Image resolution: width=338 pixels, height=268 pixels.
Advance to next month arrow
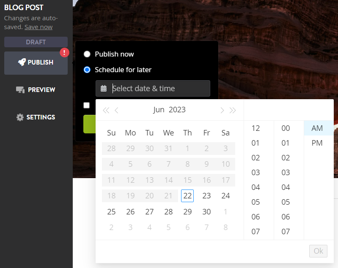(x=222, y=110)
